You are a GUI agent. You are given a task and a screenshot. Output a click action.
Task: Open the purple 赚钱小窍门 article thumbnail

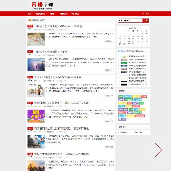coord(36,116)
